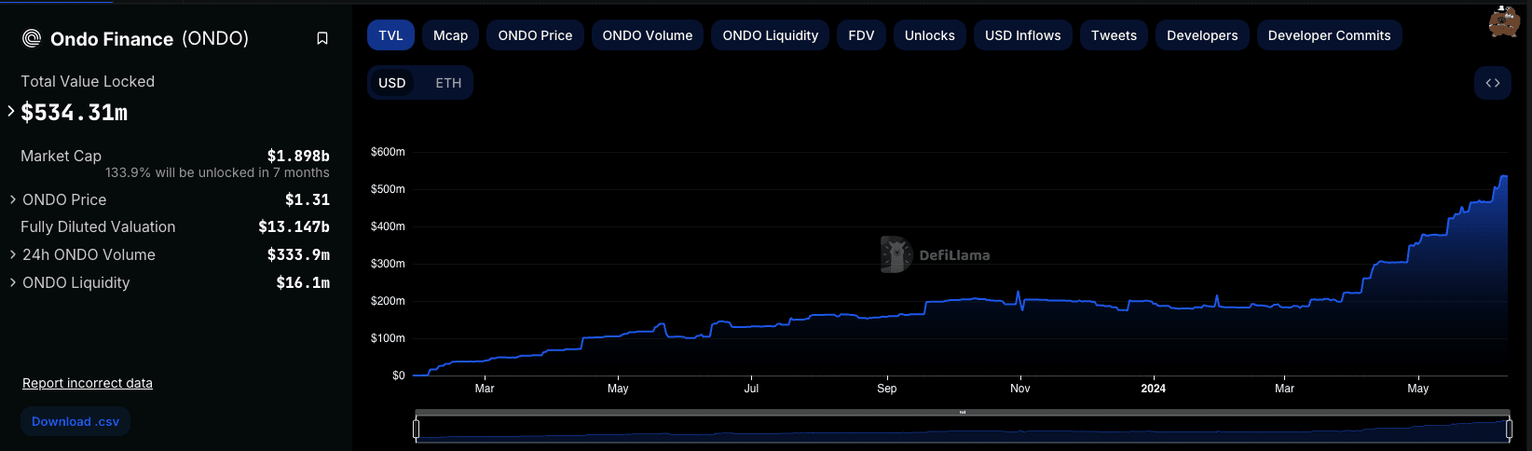The height and width of the screenshot is (451, 1532).
Task: Enable the USD Inflows chart metric
Action: click(x=1023, y=35)
